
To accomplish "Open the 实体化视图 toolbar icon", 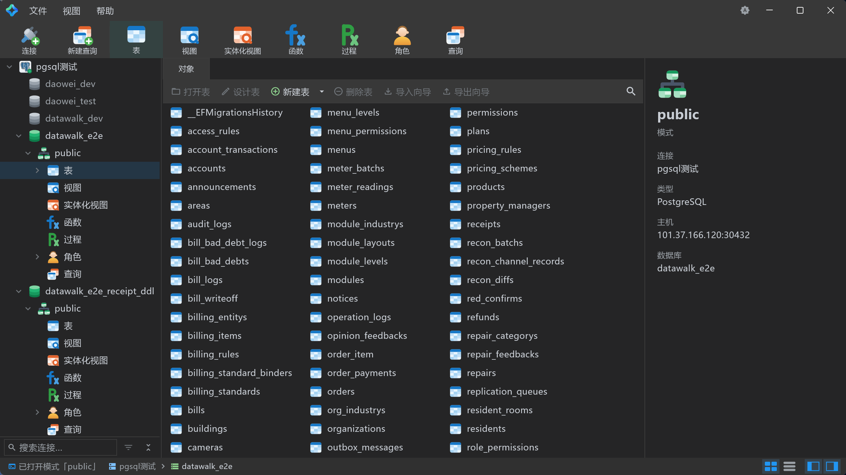I will pyautogui.click(x=242, y=41).
